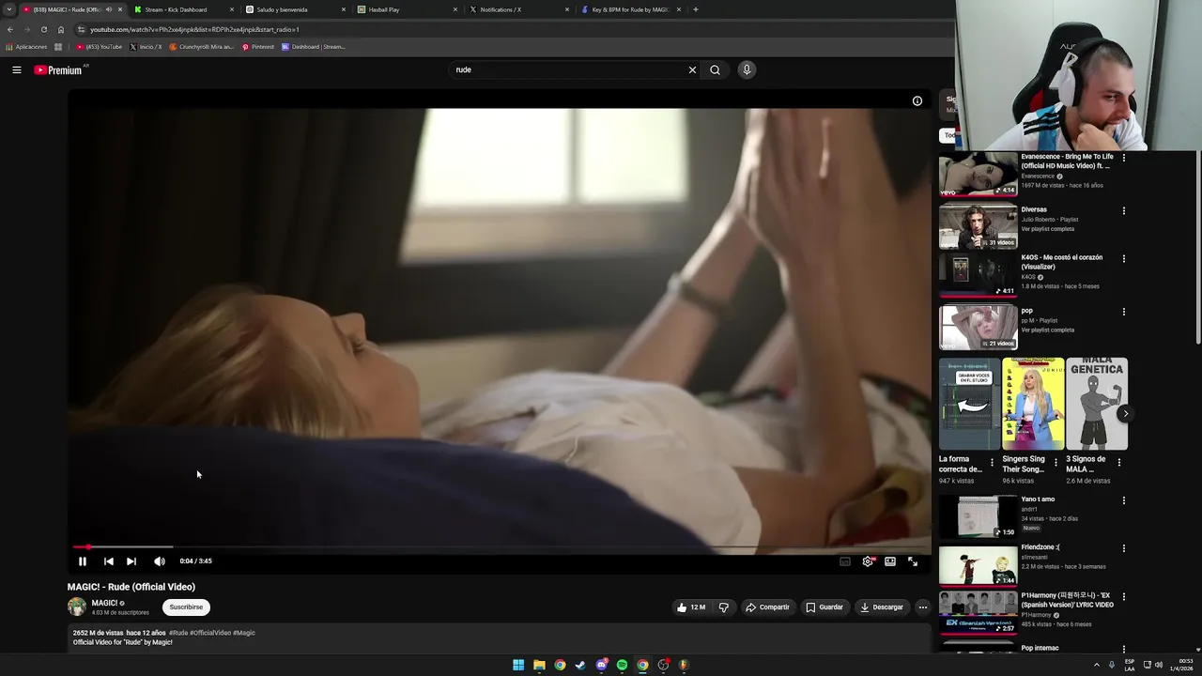Screen dimensions: 1202x676
Task: Click the address bar URL
Action: 194,29
